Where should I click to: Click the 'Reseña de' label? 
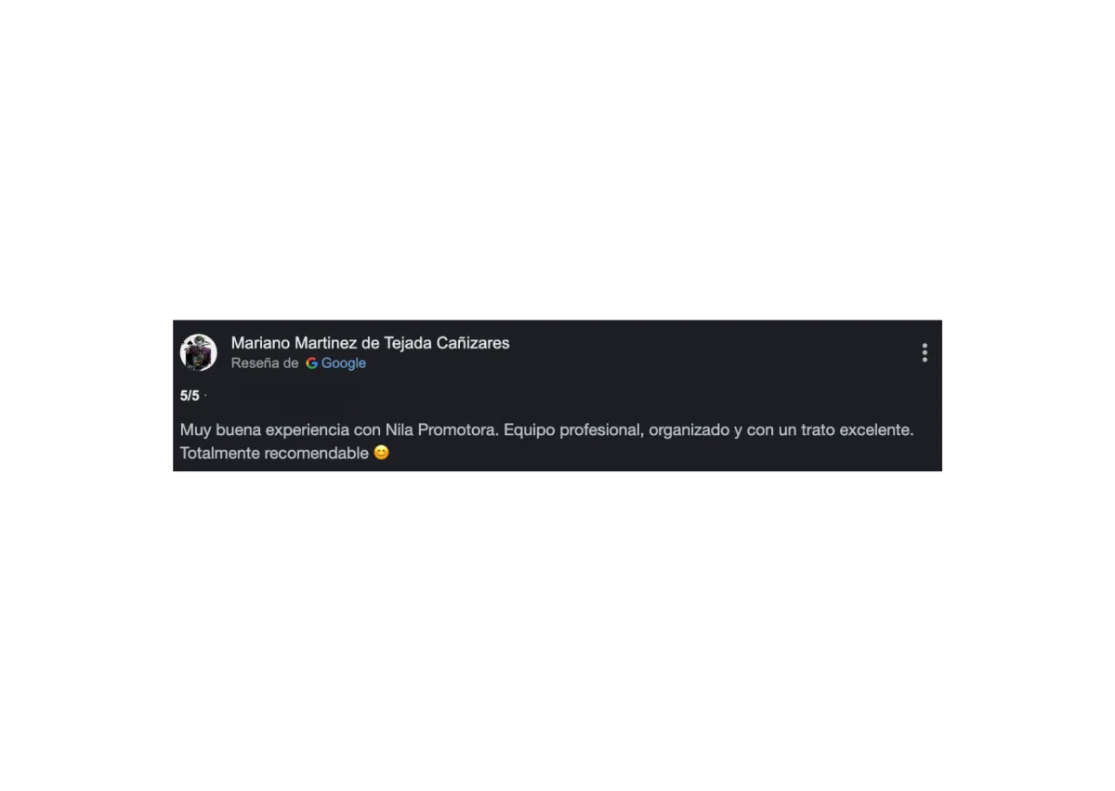tap(265, 363)
